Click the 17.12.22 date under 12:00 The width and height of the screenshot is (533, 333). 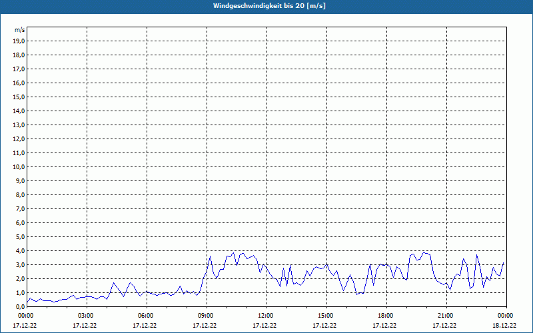point(265,326)
